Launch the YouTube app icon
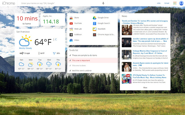This screenshot has width=185, height=115. click(71, 23)
